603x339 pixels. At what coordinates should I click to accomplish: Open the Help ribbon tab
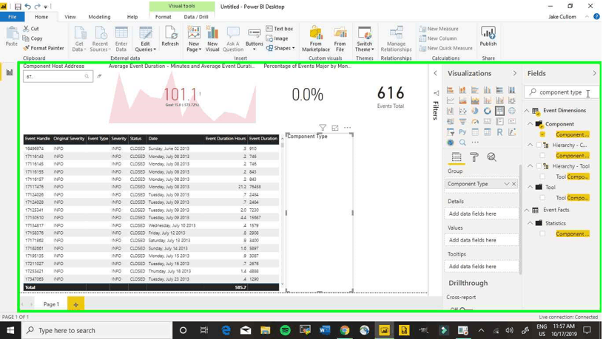132,17
